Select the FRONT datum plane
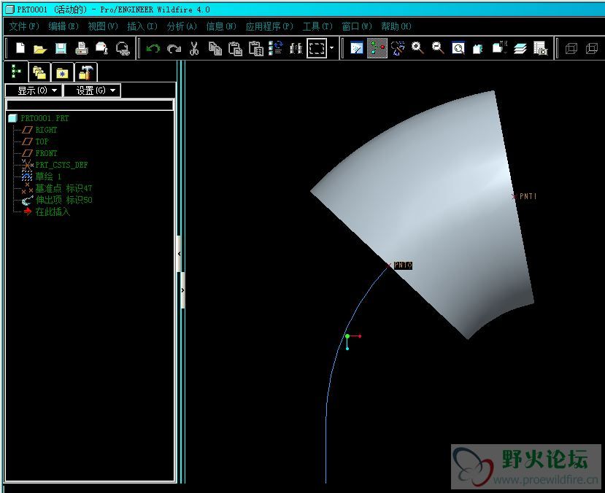This screenshot has width=605, height=493. coord(46,153)
